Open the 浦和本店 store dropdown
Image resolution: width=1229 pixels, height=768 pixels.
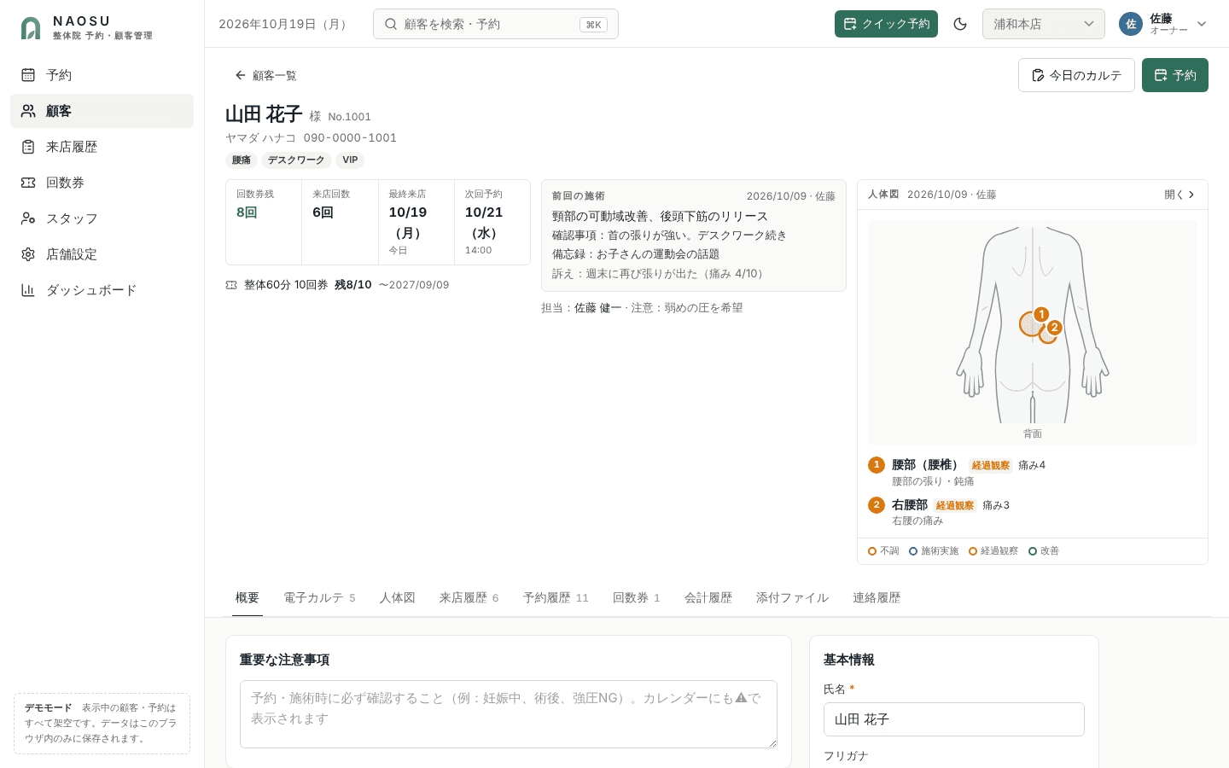pos(1043,24)
